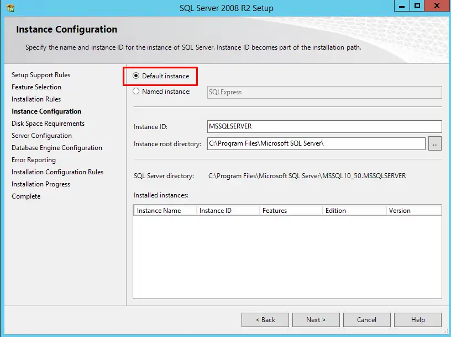451x337 pixels.
Task: Go to the Complete step
Action: 26,196
